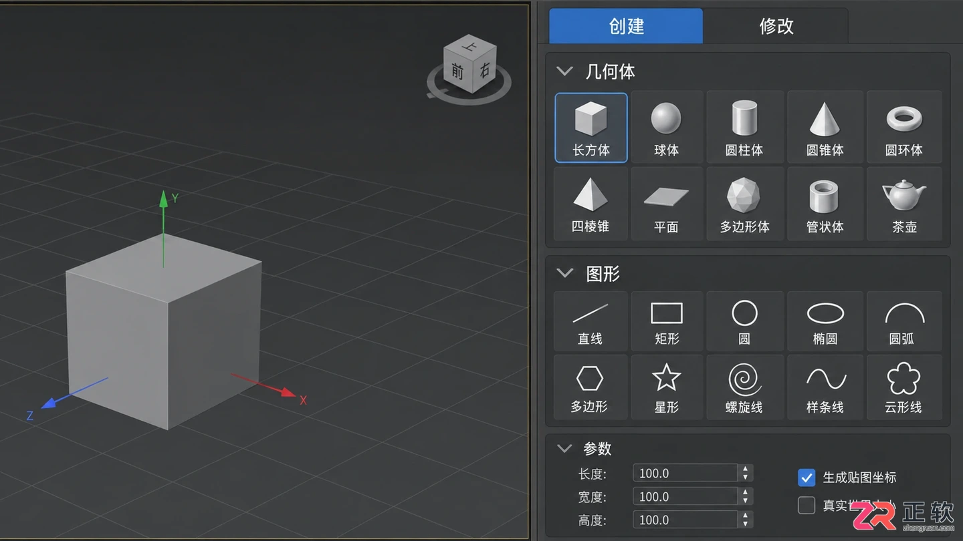Select the 球体 sphere primitive
The height and width of the screenshot is (541, 963).
[667, 128]
